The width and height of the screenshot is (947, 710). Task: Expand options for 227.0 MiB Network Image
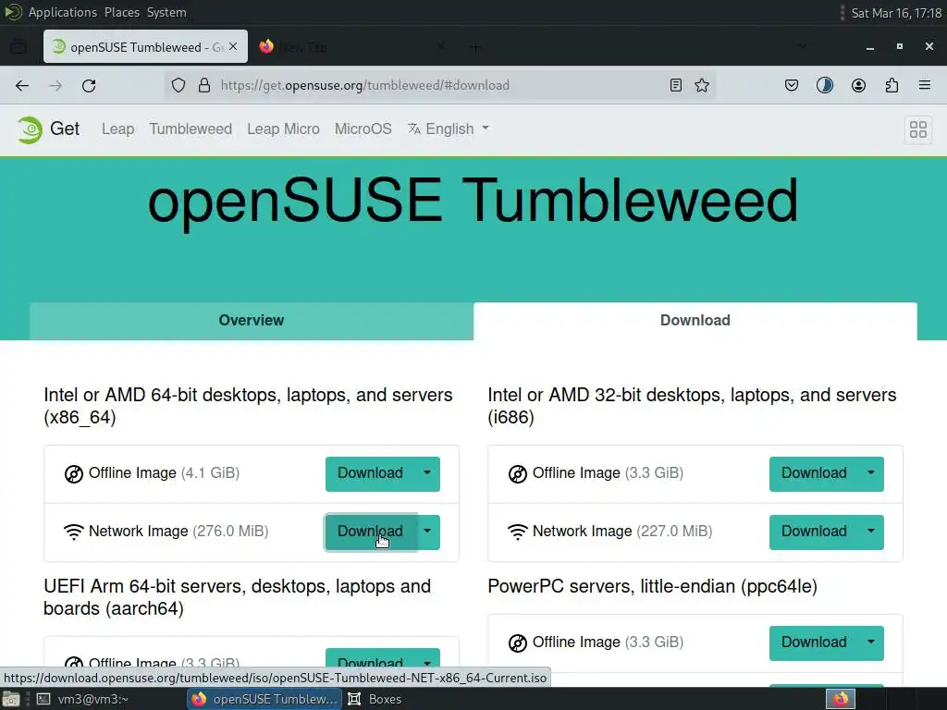871,532
